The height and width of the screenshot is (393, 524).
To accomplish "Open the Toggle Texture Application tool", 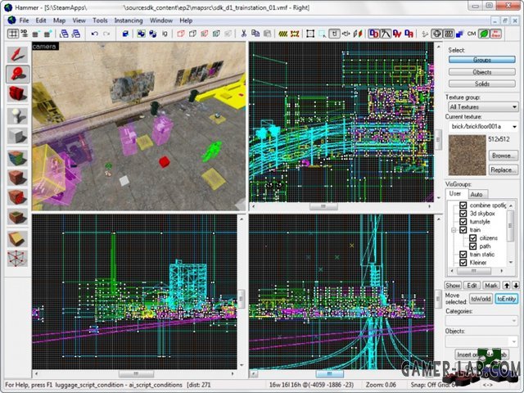I will [17, 157].
